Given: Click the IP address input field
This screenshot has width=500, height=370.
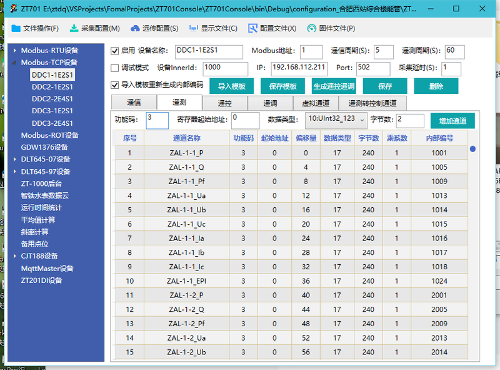Looking at the screenshot, I should (x=299, y=68).
